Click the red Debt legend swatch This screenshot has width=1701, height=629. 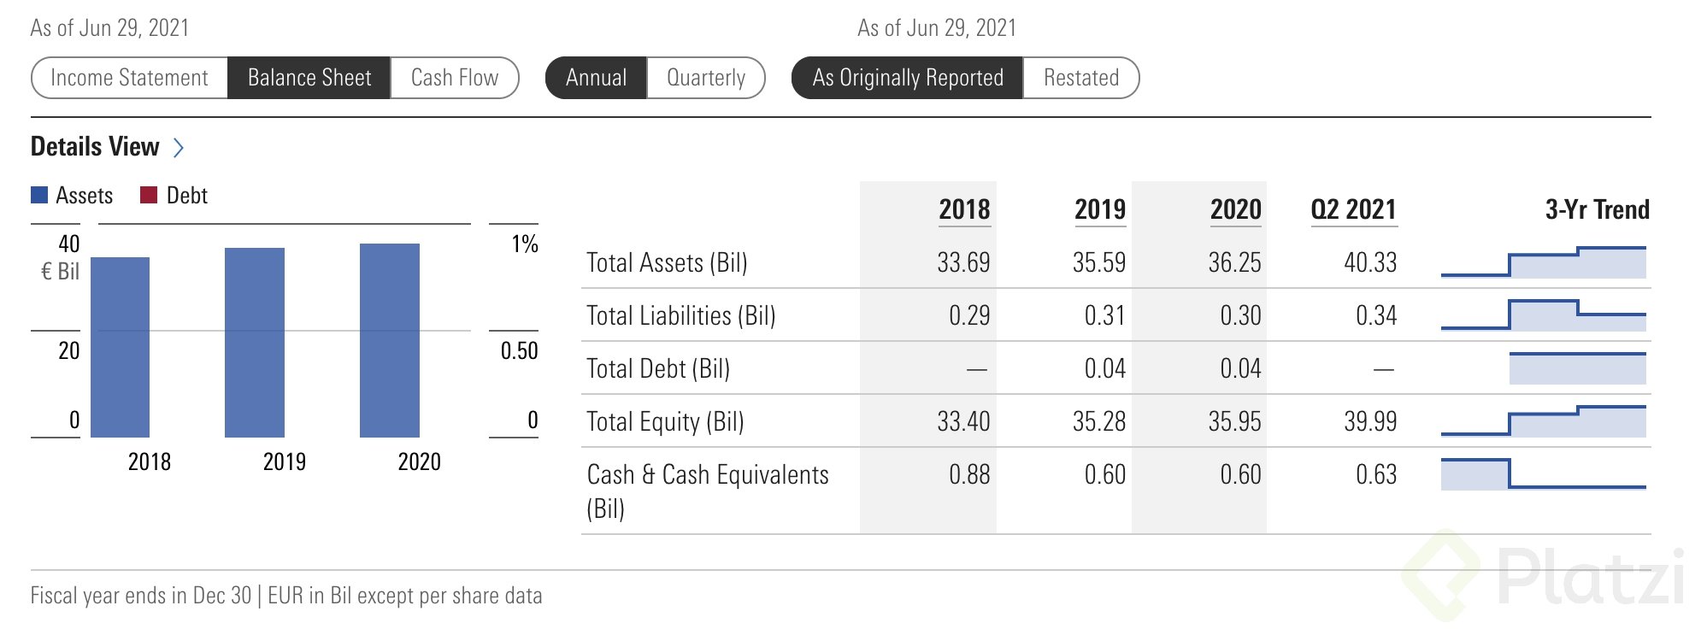149,196
